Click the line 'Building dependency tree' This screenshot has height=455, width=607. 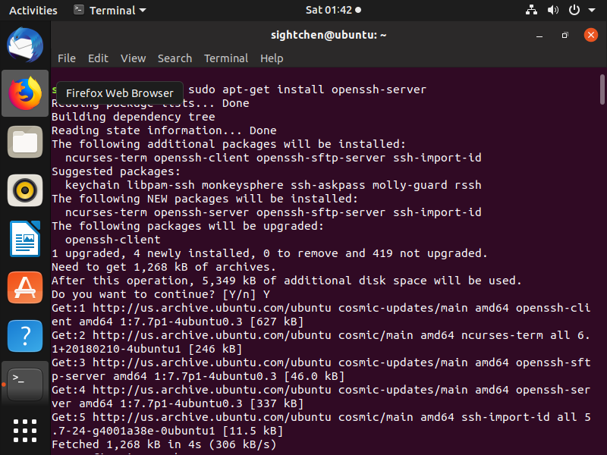(x=134, y=117)
